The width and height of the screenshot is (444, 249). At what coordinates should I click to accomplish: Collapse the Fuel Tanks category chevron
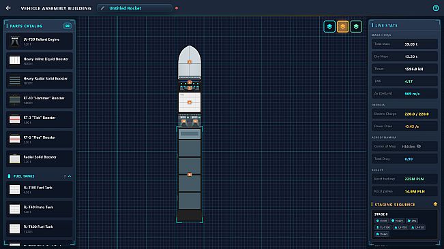click(70, 176)
